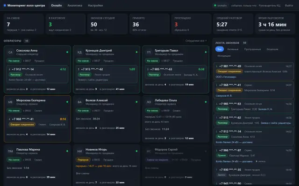Click the direction arrow by +7 981 feed call
This screenshot has height=186, width=299.
point(217,66)
